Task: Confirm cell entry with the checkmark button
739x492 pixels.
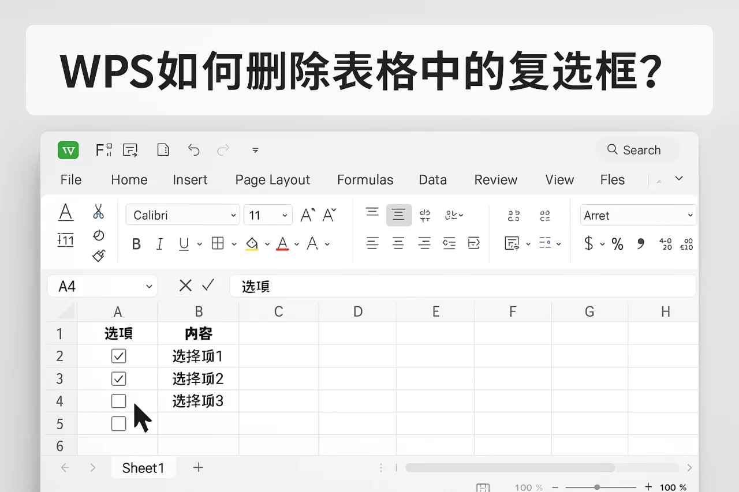Action: click(208, 285)
